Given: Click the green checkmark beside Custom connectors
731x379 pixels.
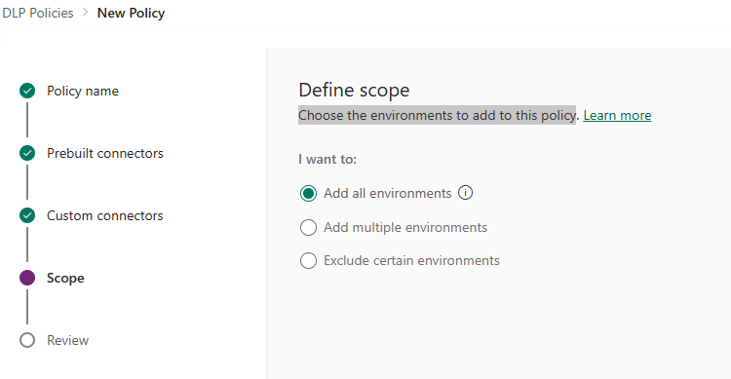Looking at the screenshot, I should tap(27, 215).
